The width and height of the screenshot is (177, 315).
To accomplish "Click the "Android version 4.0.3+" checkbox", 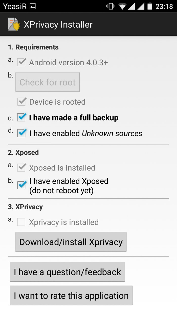I will click(21, 63).
